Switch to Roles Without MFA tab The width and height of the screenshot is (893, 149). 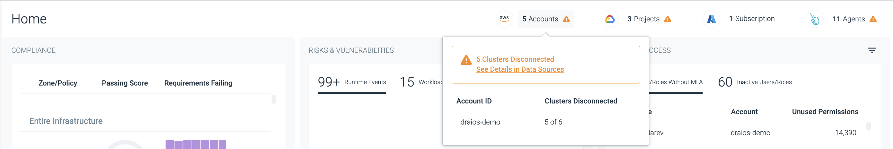[676, 82]
